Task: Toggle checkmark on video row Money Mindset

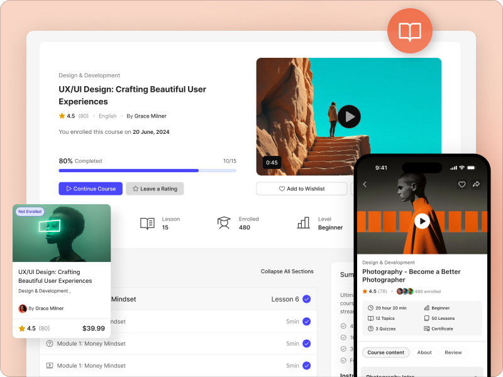Action: 307,366
